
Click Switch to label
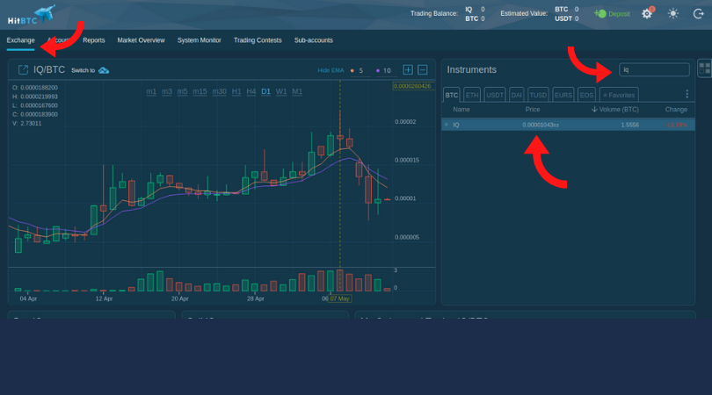pos(84,70)
